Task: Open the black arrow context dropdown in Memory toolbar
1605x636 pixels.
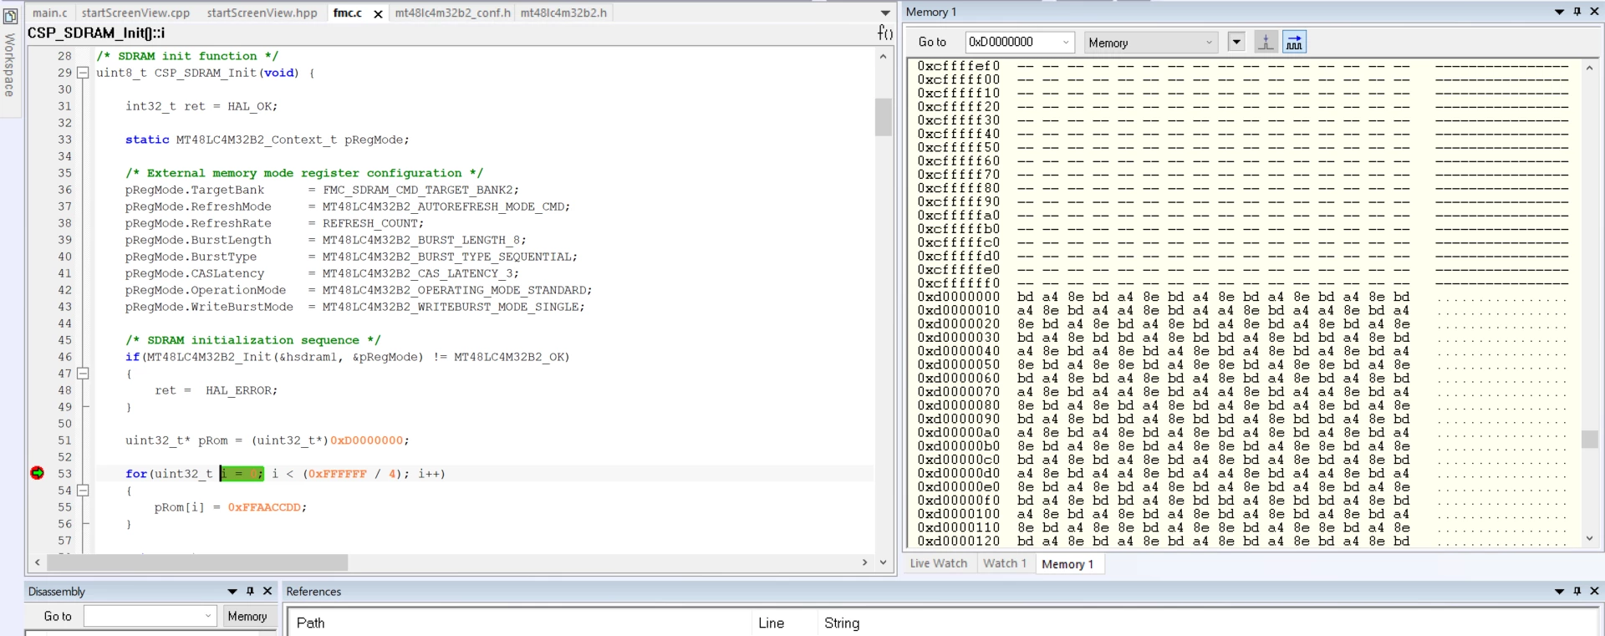Action: click(x=1236, y=42)
